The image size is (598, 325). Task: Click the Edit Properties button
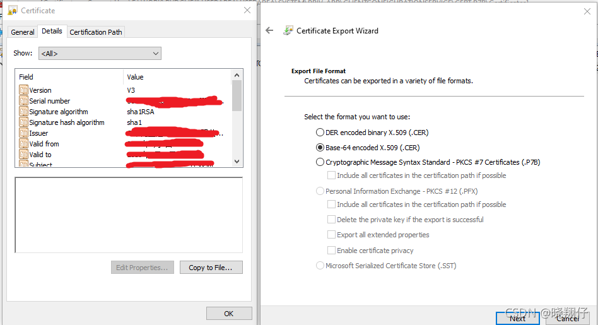[x=143, y=268]
